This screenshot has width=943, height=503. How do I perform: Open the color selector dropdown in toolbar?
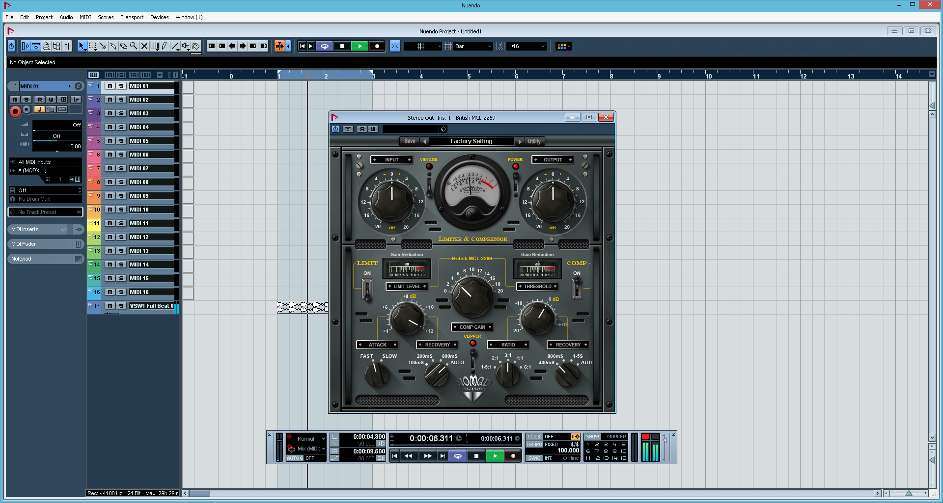click(563, 46)
